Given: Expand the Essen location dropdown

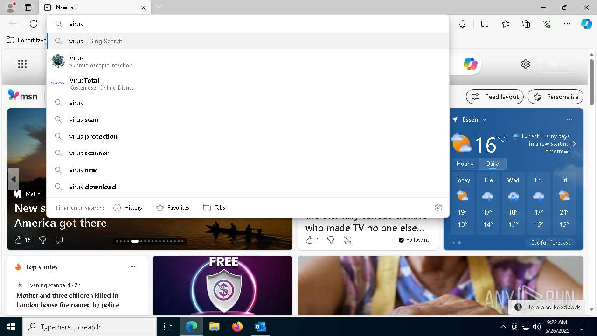Looking at the screenshot, I should coord(485,119).
